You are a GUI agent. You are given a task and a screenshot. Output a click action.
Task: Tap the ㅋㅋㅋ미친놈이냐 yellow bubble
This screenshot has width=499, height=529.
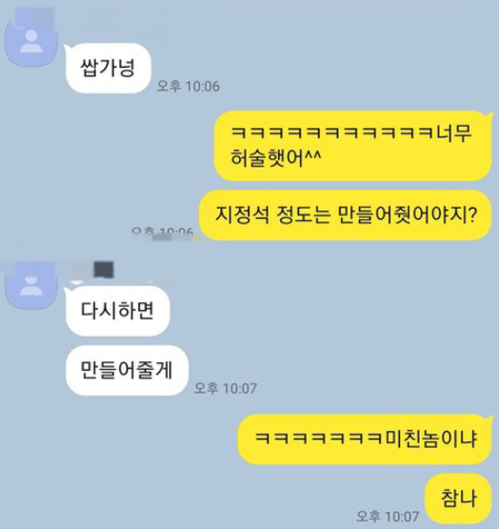(x=365, y=439)
